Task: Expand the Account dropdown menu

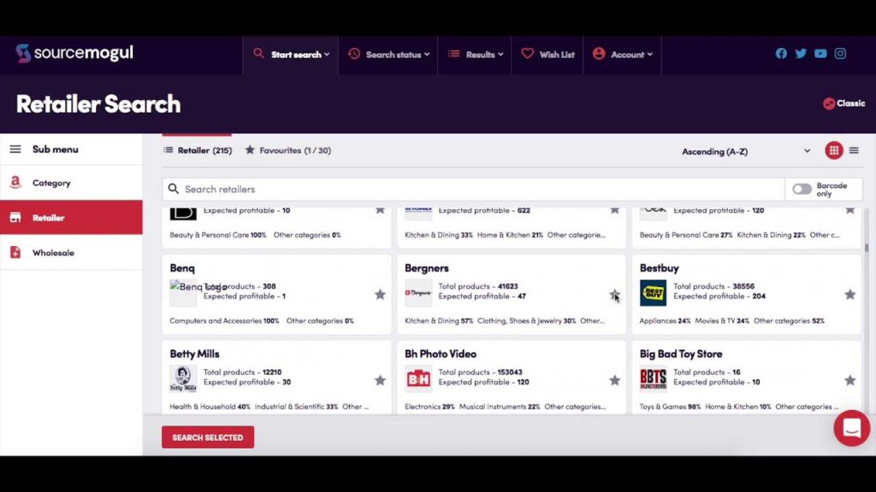Action: point(623,55)
